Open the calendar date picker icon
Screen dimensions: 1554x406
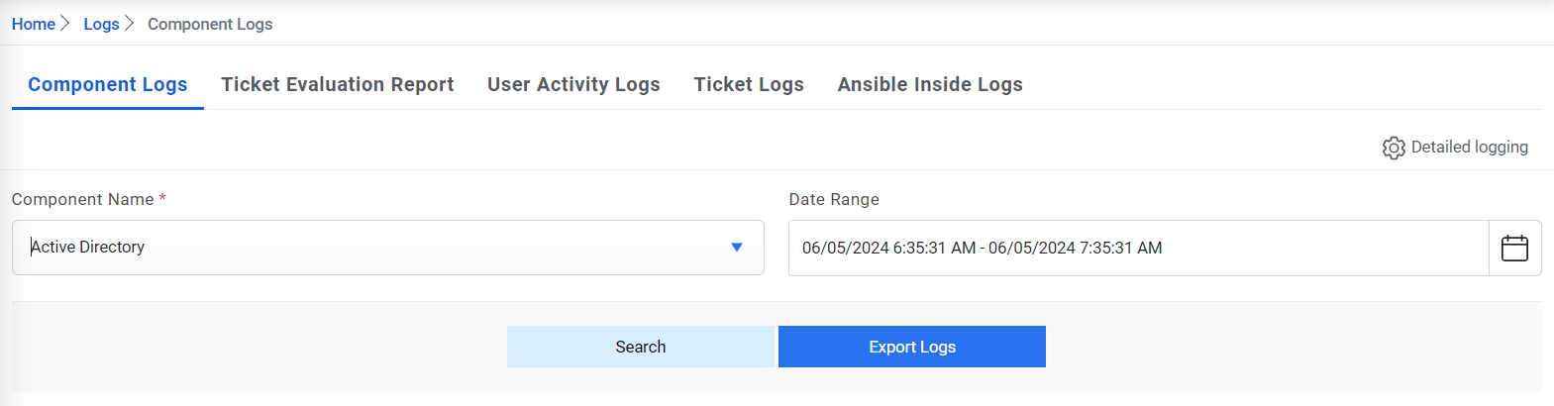pyautogui.click(x=1514, y=248)
